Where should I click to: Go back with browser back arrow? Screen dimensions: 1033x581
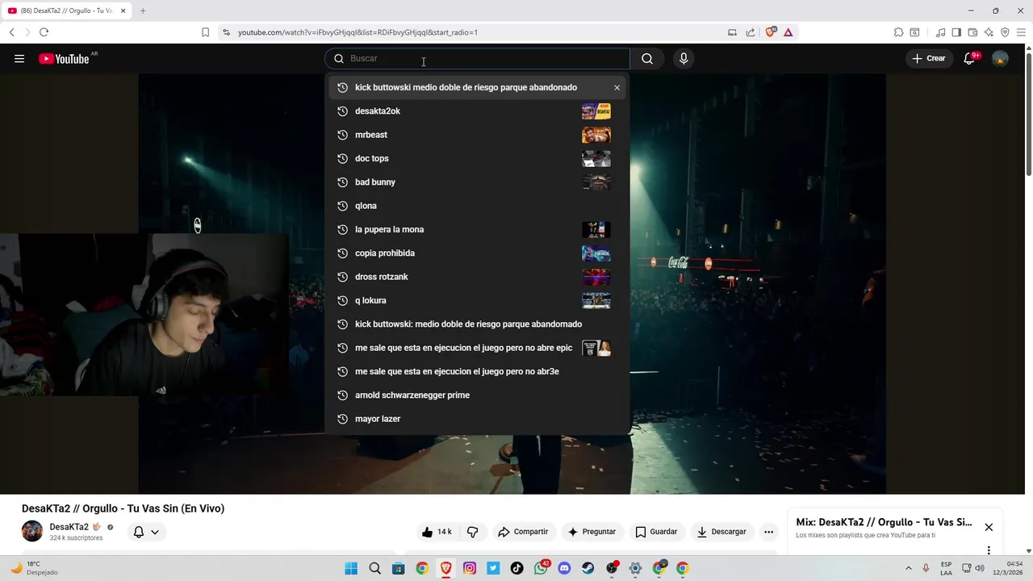pos(11,32)
